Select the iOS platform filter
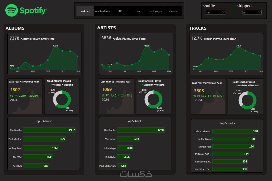Image resolution: width=272 pixels, height=181 pixels. coord(120,11)
